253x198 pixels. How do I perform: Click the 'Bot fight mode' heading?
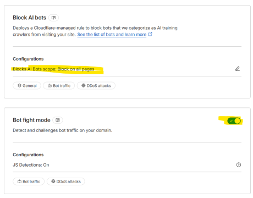tap(31, 120)
